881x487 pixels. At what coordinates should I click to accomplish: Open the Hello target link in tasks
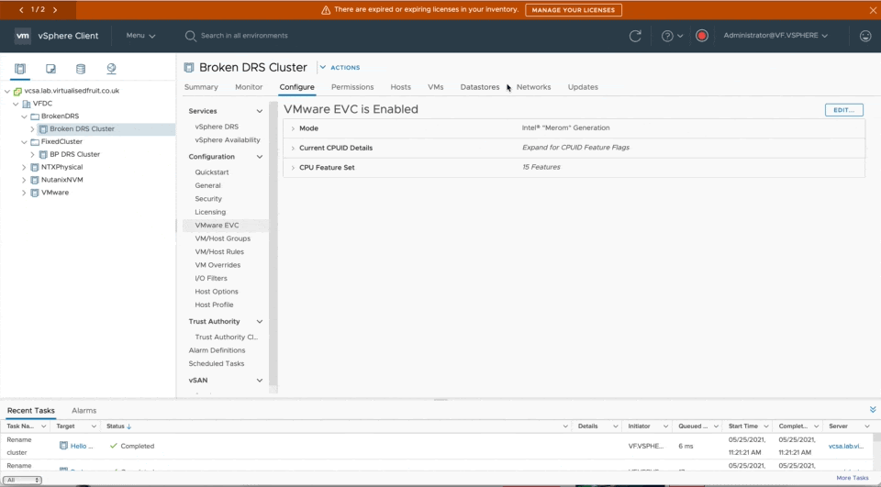82,446
